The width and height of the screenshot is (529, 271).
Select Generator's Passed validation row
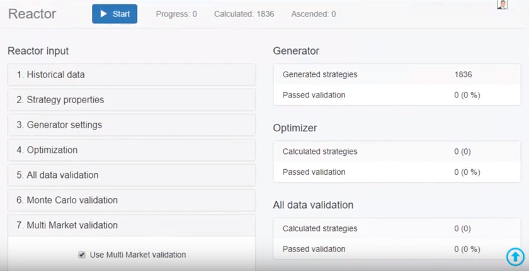[397, 95]
